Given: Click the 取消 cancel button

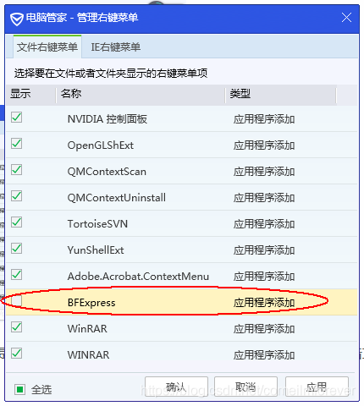Looking at the screenshot, I should point(245,387).
